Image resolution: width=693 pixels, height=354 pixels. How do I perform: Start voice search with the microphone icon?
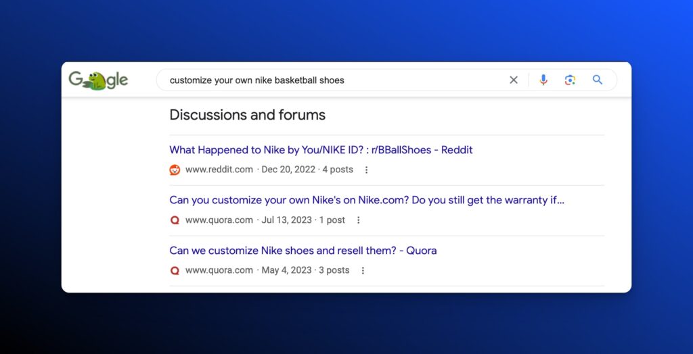click(543, 80)
